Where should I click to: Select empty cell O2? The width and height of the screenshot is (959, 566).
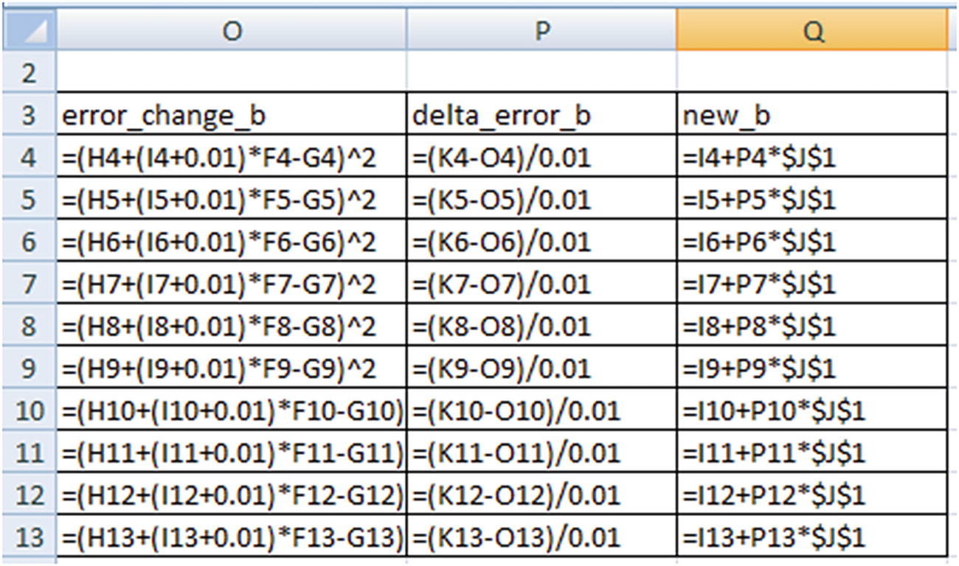point(231,74)
